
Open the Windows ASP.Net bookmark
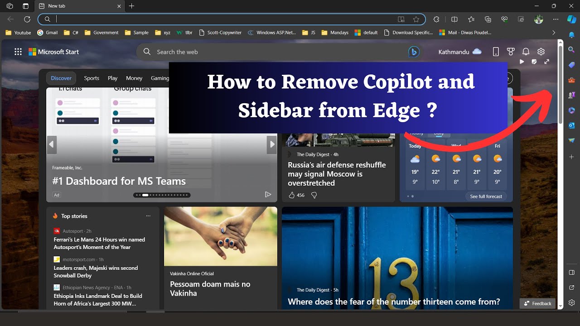[x=272, y=33]
